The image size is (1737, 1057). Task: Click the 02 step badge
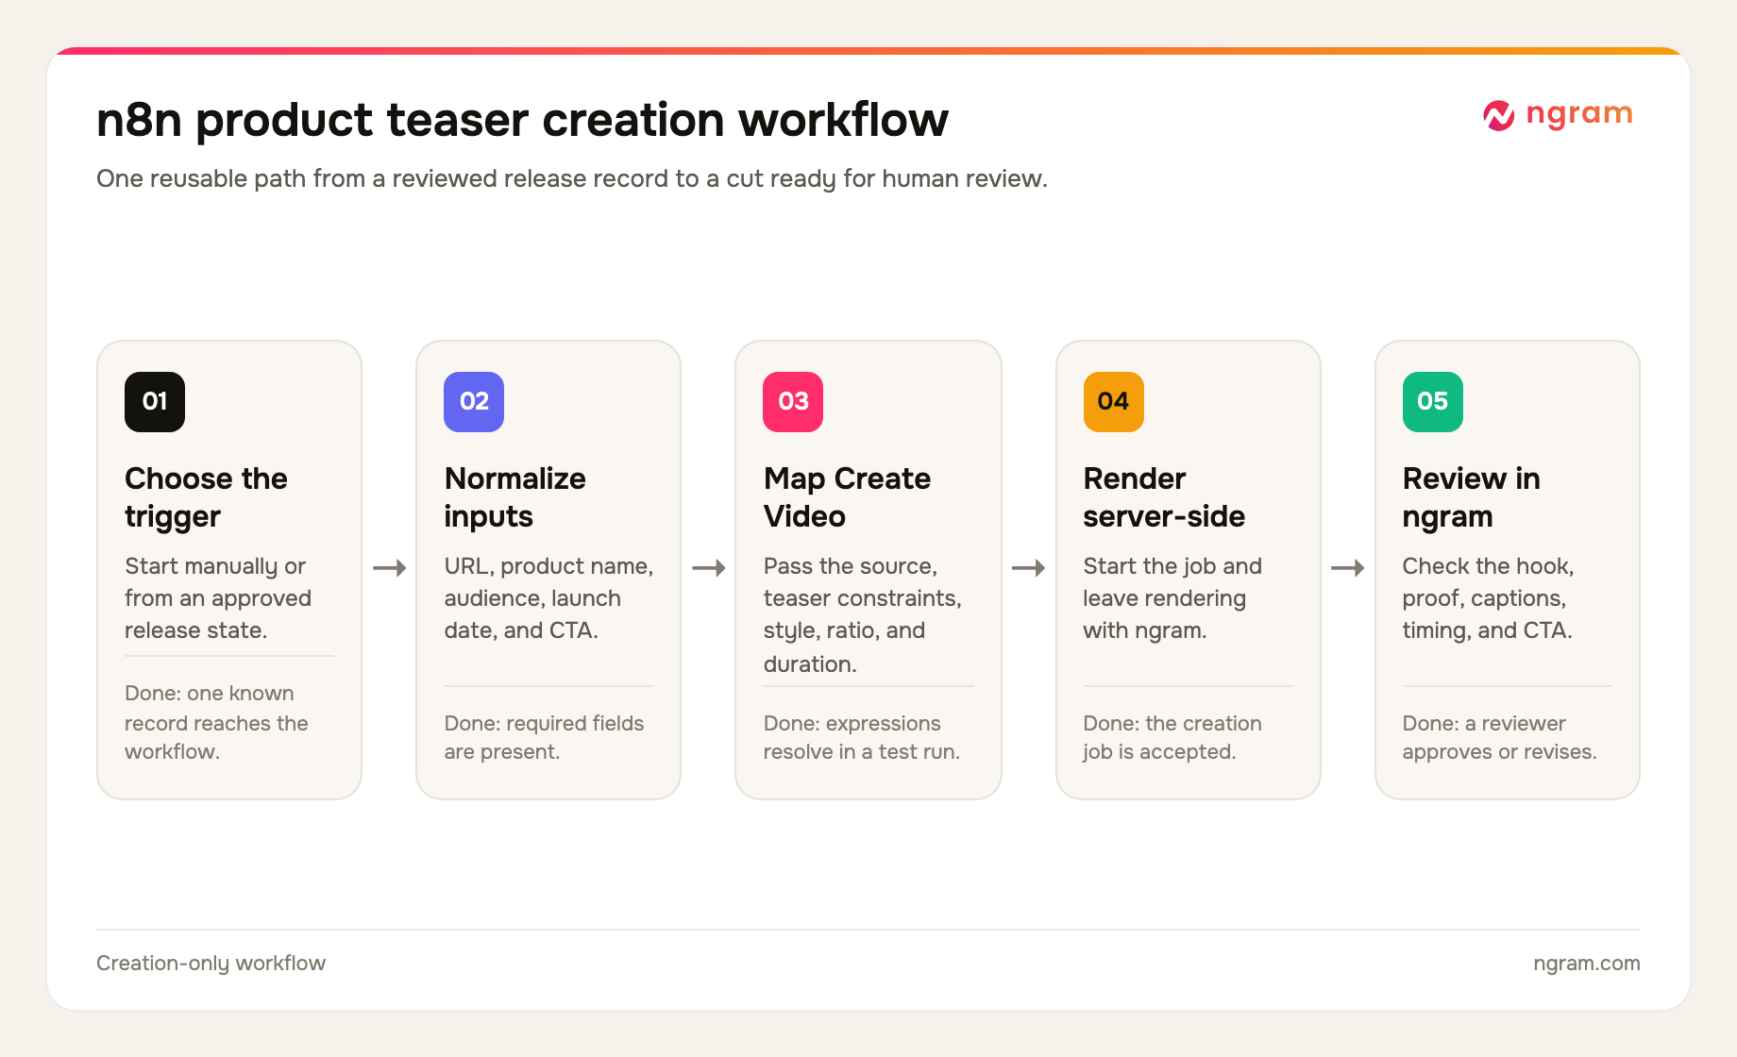tap(474, 402)
